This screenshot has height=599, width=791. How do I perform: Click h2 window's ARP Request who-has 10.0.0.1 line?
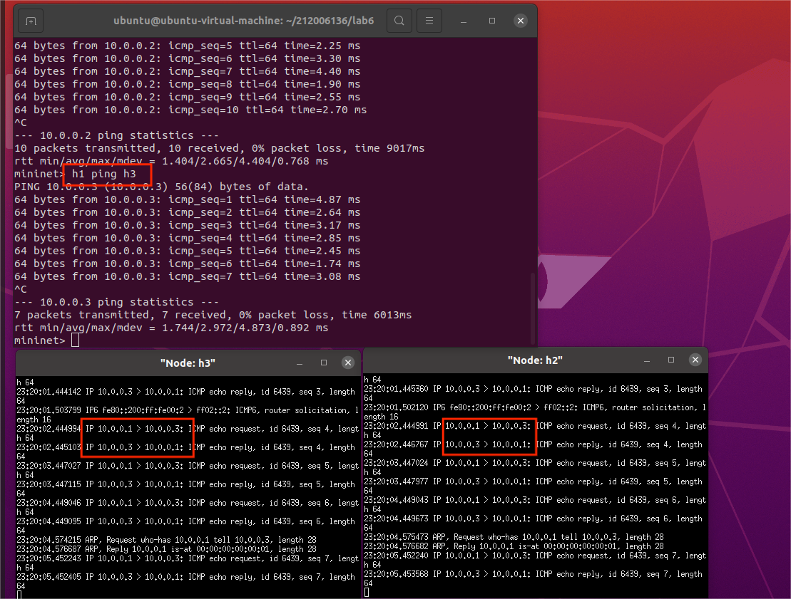pos(514,537)
